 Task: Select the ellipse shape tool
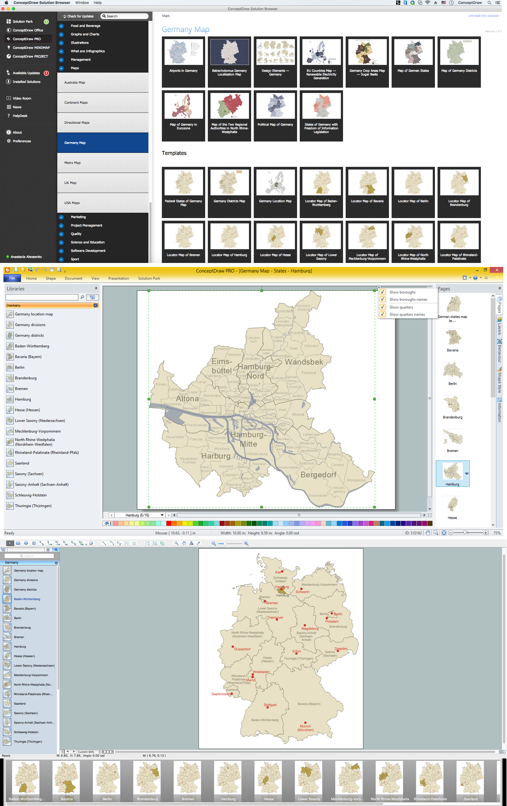26,543
